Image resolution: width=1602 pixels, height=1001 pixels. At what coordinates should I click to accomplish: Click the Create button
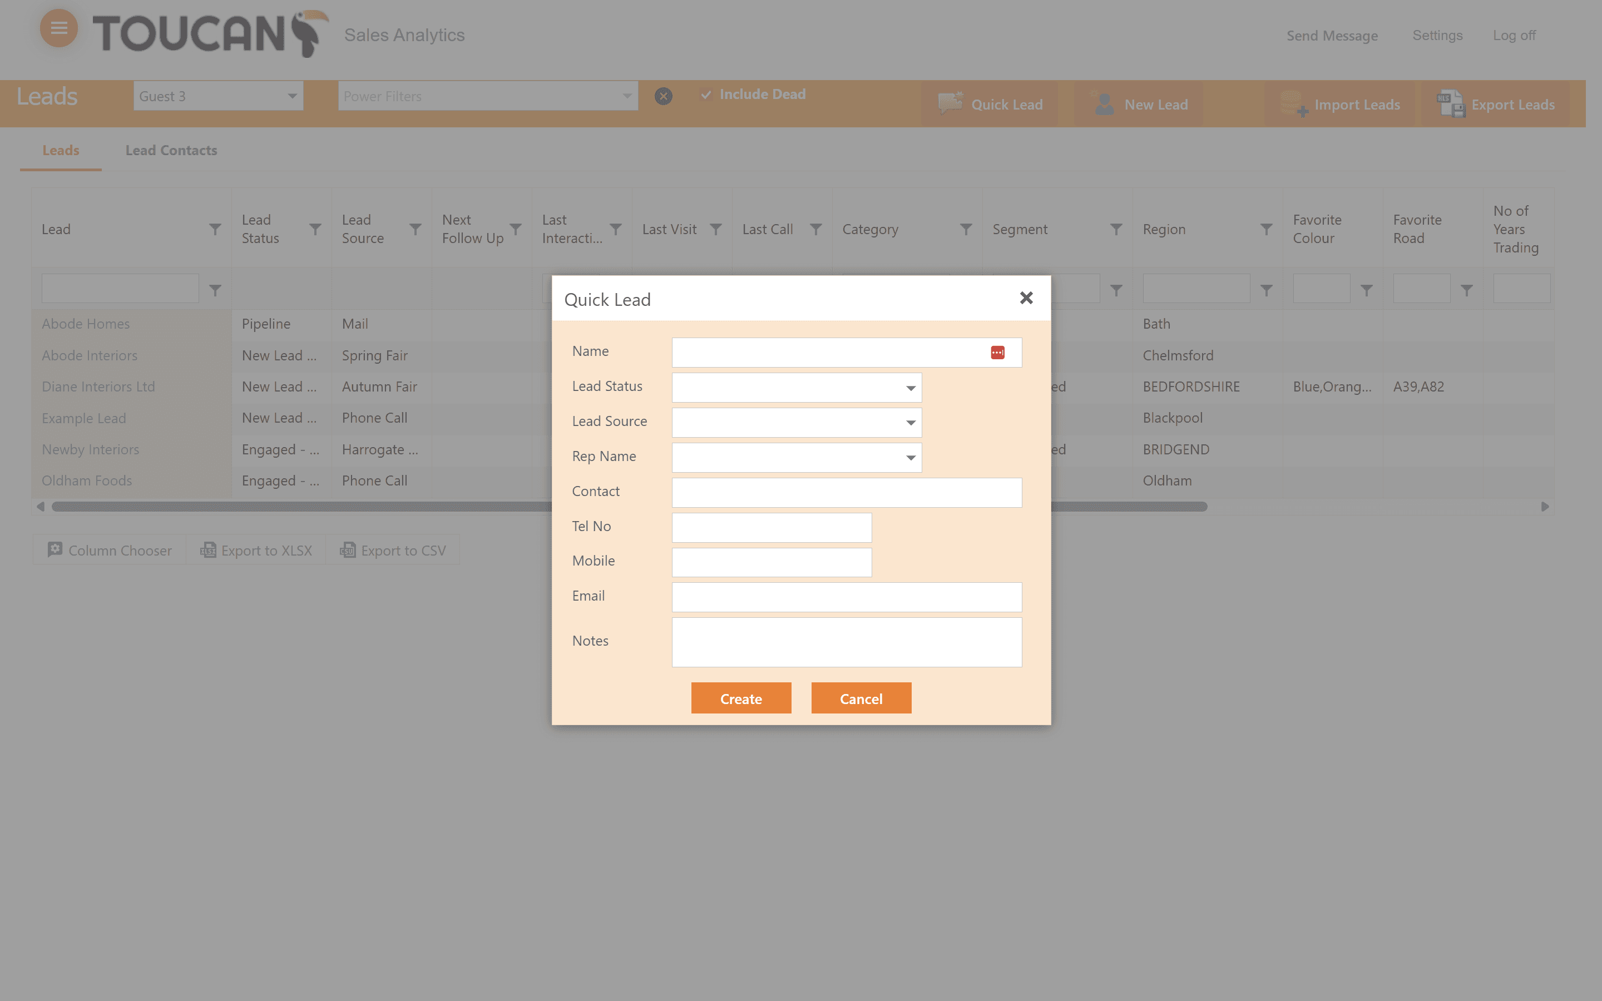pyautogui.click(x=741, y=698)
